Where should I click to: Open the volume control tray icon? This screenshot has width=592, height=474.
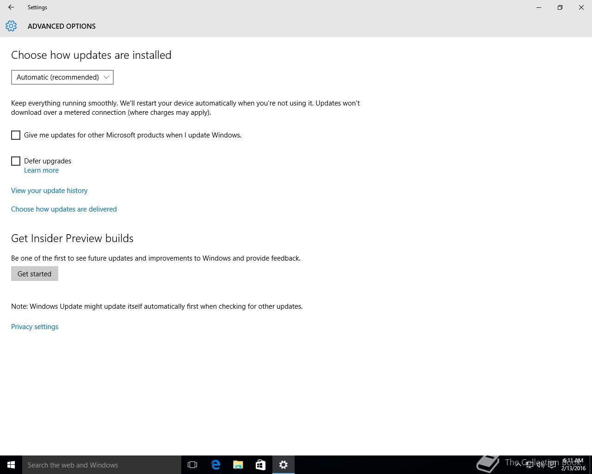(x=540, y=465)
